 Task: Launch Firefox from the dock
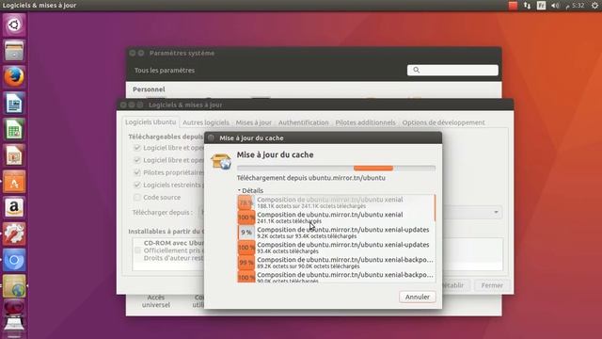[14, 77]
